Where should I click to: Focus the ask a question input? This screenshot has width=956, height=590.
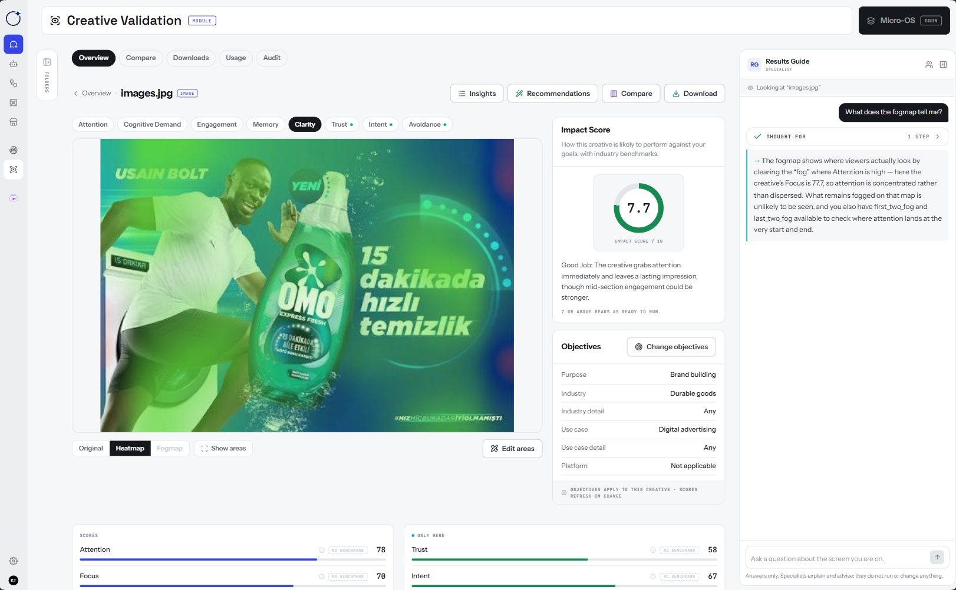click(837, 559)
